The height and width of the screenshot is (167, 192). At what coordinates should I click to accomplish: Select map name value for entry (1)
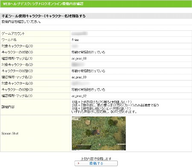click(79, 59)
